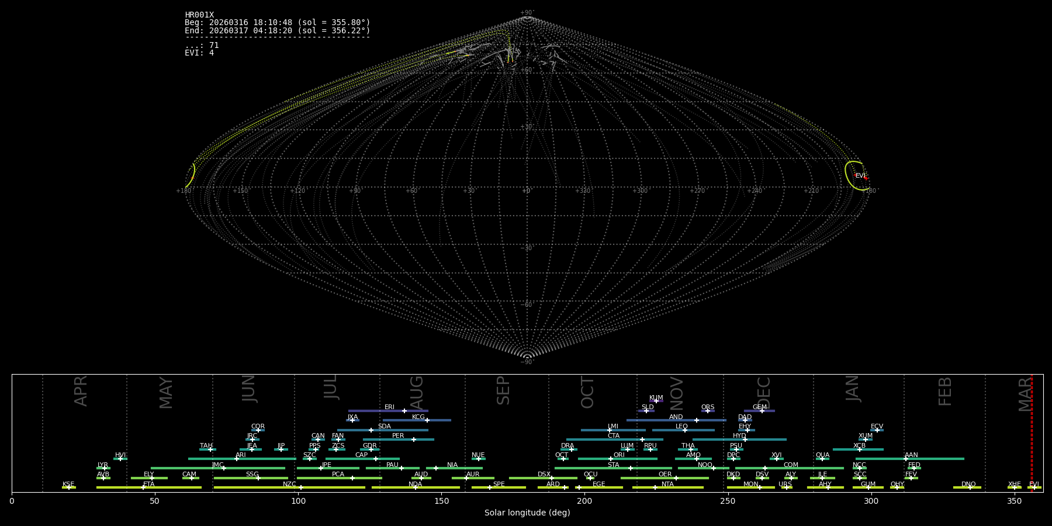Select the NUE shower label
This screenshot has width=1052, height=526.
pos(478,455)
